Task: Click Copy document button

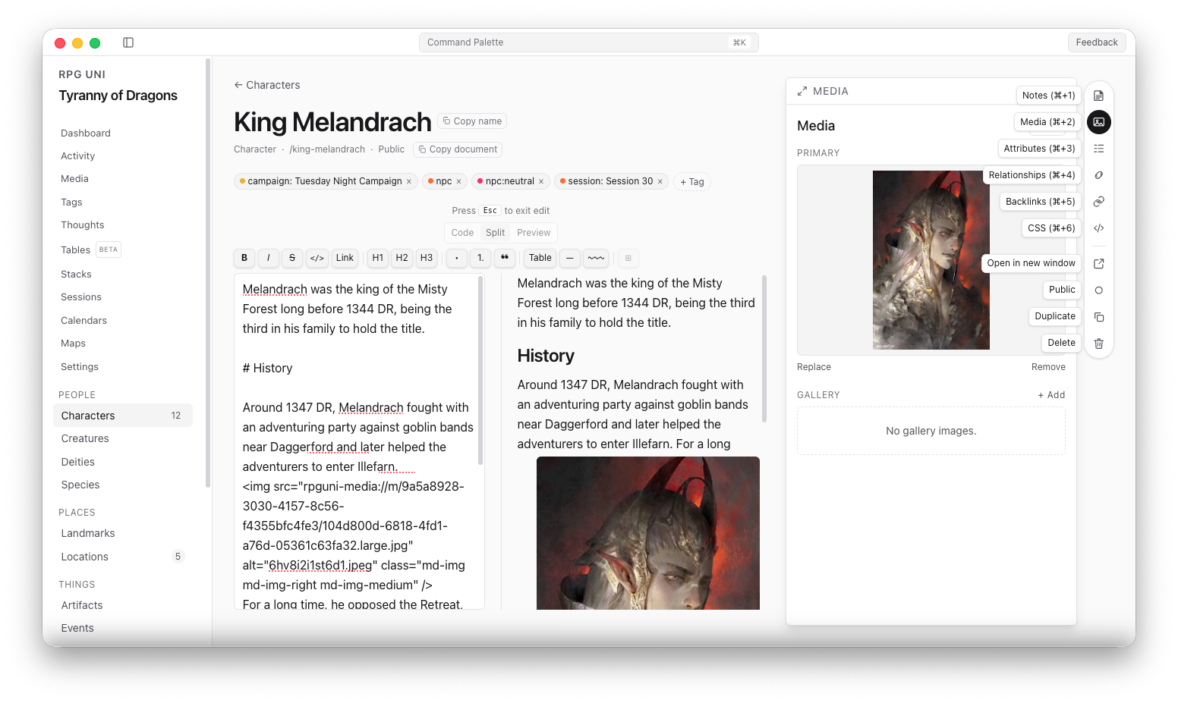Action: point(458,149)
